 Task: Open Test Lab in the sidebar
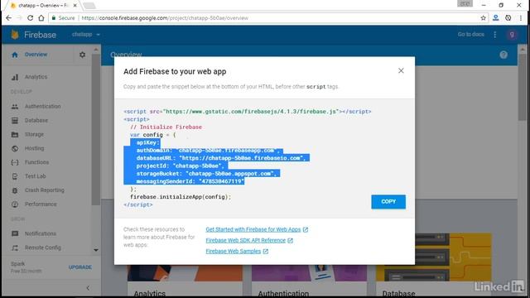point(35,176)
